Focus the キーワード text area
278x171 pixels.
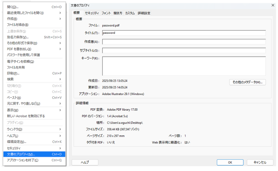(x=184, y=66)
